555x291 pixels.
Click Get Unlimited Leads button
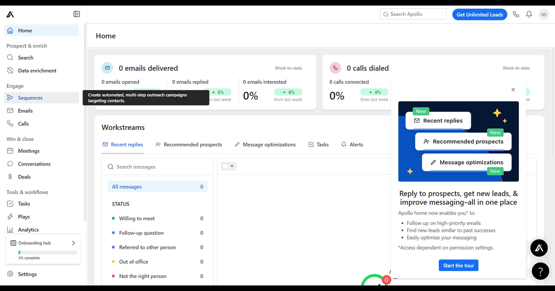[x=480, y=14]
